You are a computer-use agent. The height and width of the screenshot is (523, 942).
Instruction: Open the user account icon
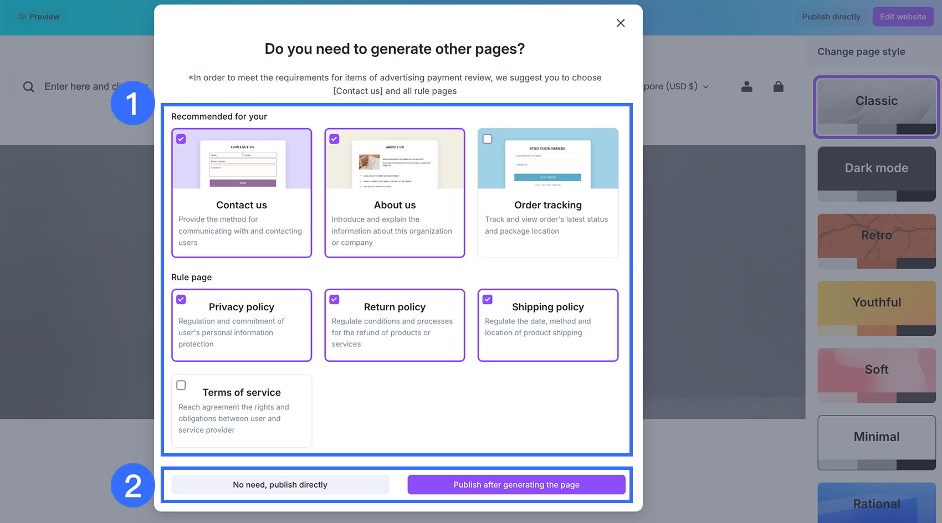click(x=747, y=86)
